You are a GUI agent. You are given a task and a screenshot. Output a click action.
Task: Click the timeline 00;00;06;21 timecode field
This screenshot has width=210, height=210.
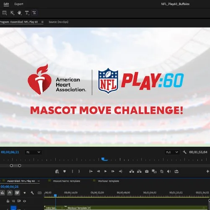[x=10, y=187]
